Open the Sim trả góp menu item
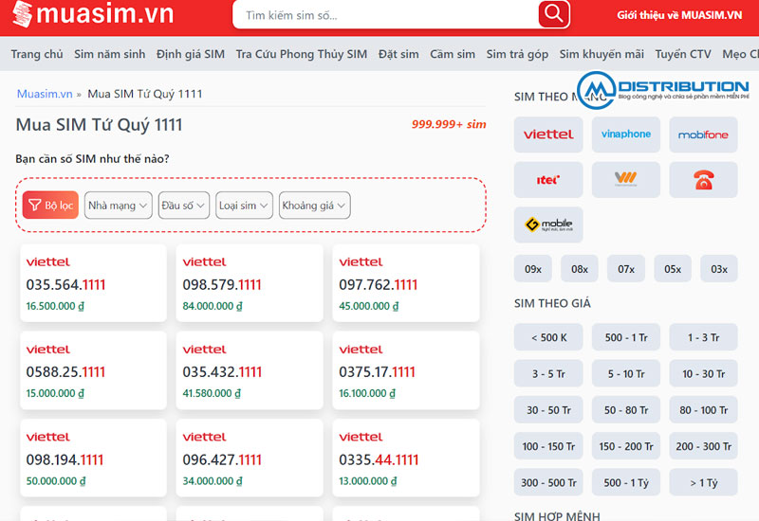 (517, 54)
